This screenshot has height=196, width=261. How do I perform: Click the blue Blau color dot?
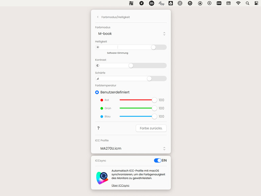(x=102, y=117)
